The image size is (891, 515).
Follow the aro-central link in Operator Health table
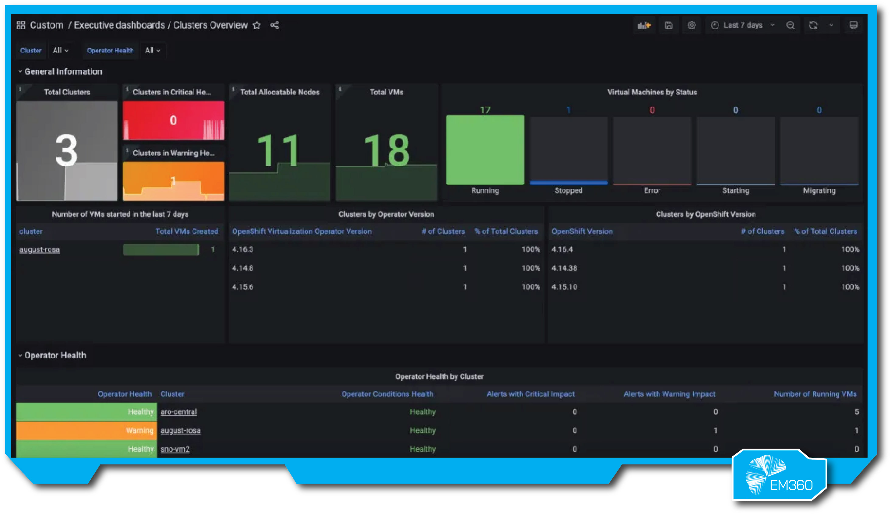pos(178,411)
